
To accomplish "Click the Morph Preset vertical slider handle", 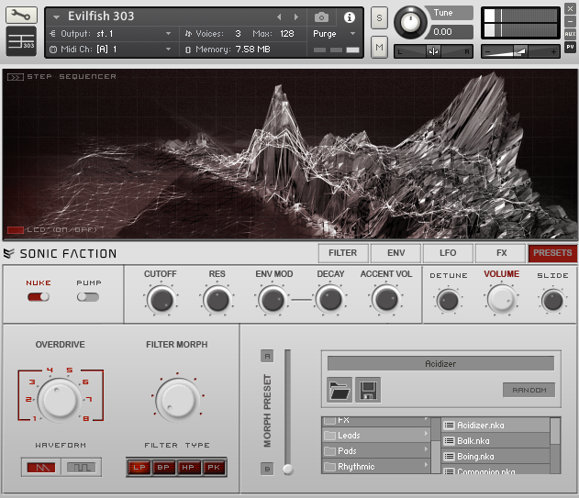I will (x=288, y=469).
